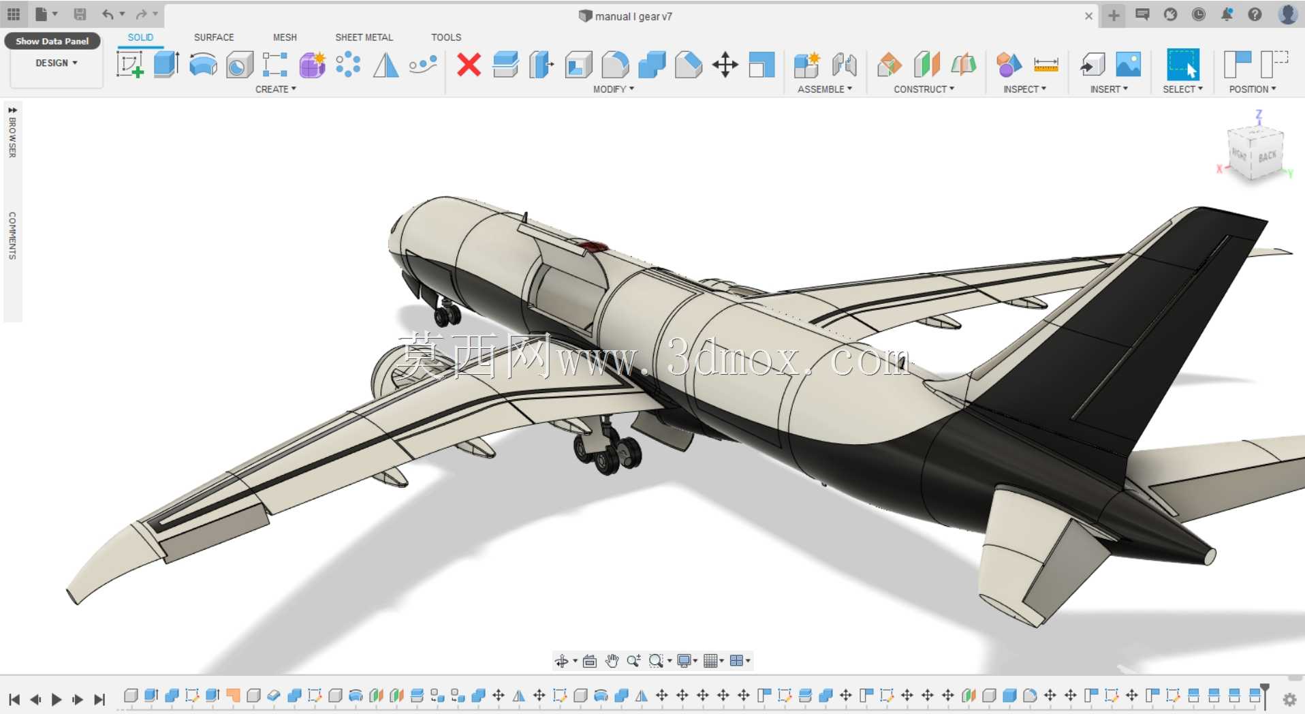The height and width of the screenshot is (714, 1305).
Task: Select the Fillet tool
Action: click(x=615, y=65)
